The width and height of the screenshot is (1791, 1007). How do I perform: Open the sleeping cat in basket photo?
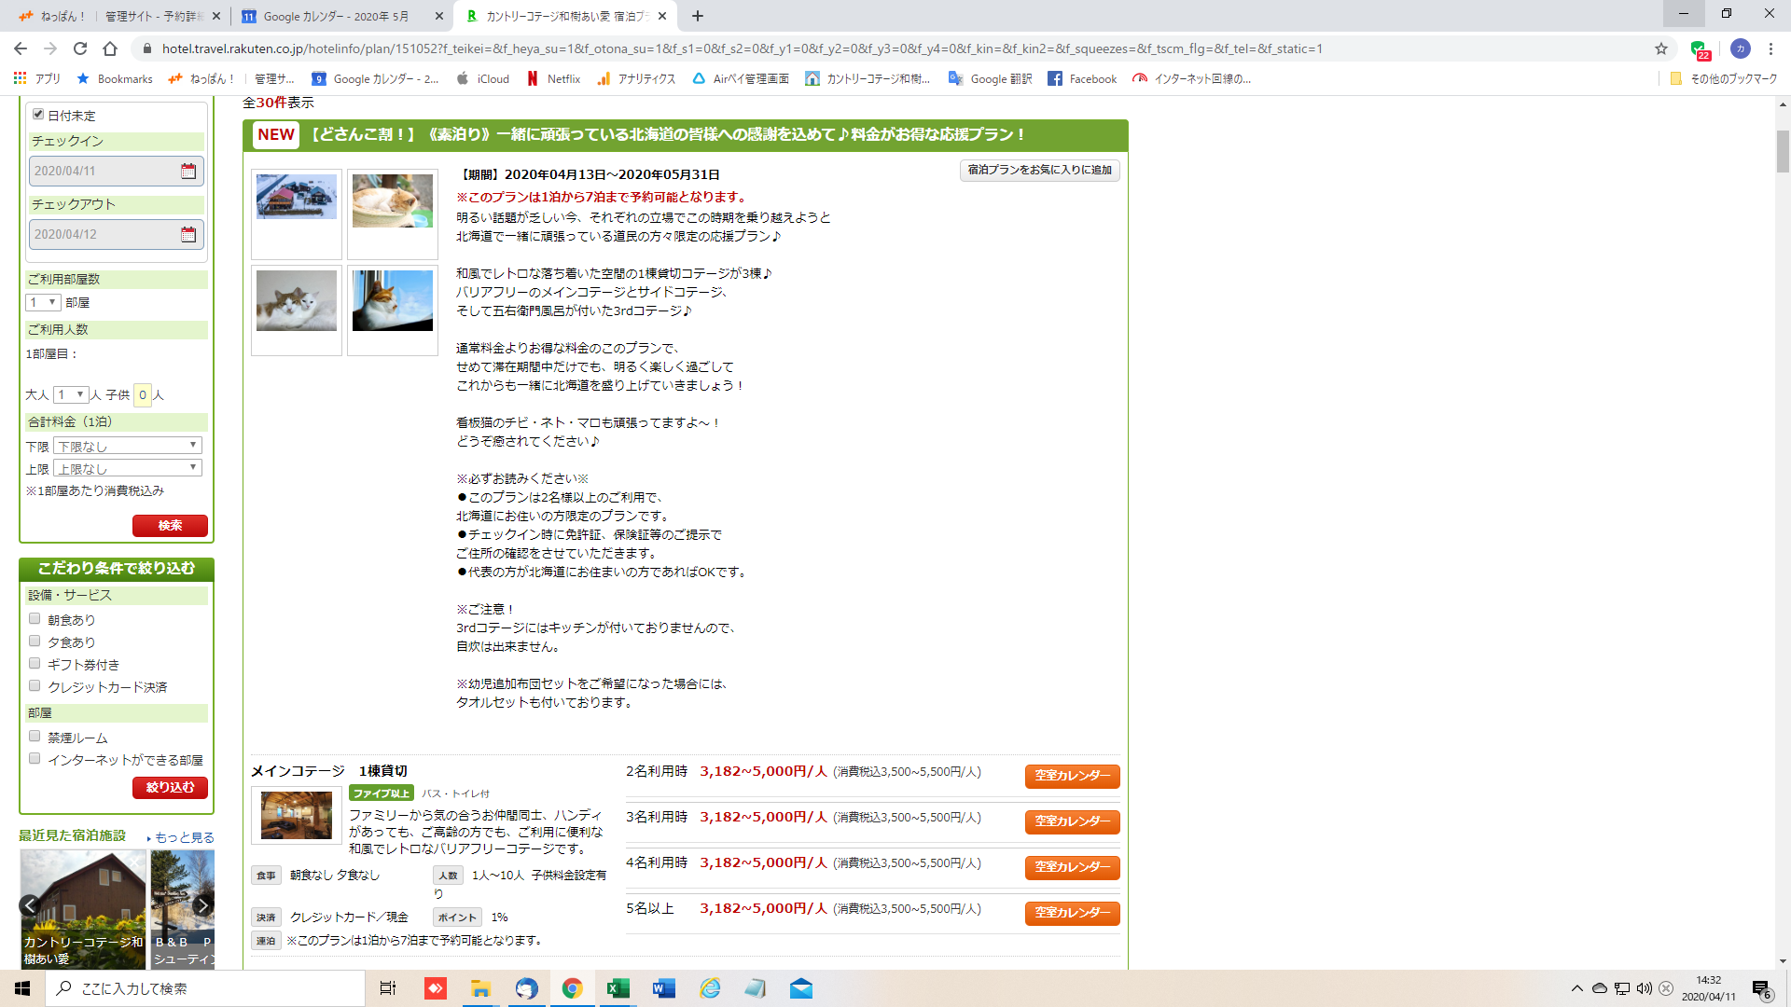tap(393, 201)
